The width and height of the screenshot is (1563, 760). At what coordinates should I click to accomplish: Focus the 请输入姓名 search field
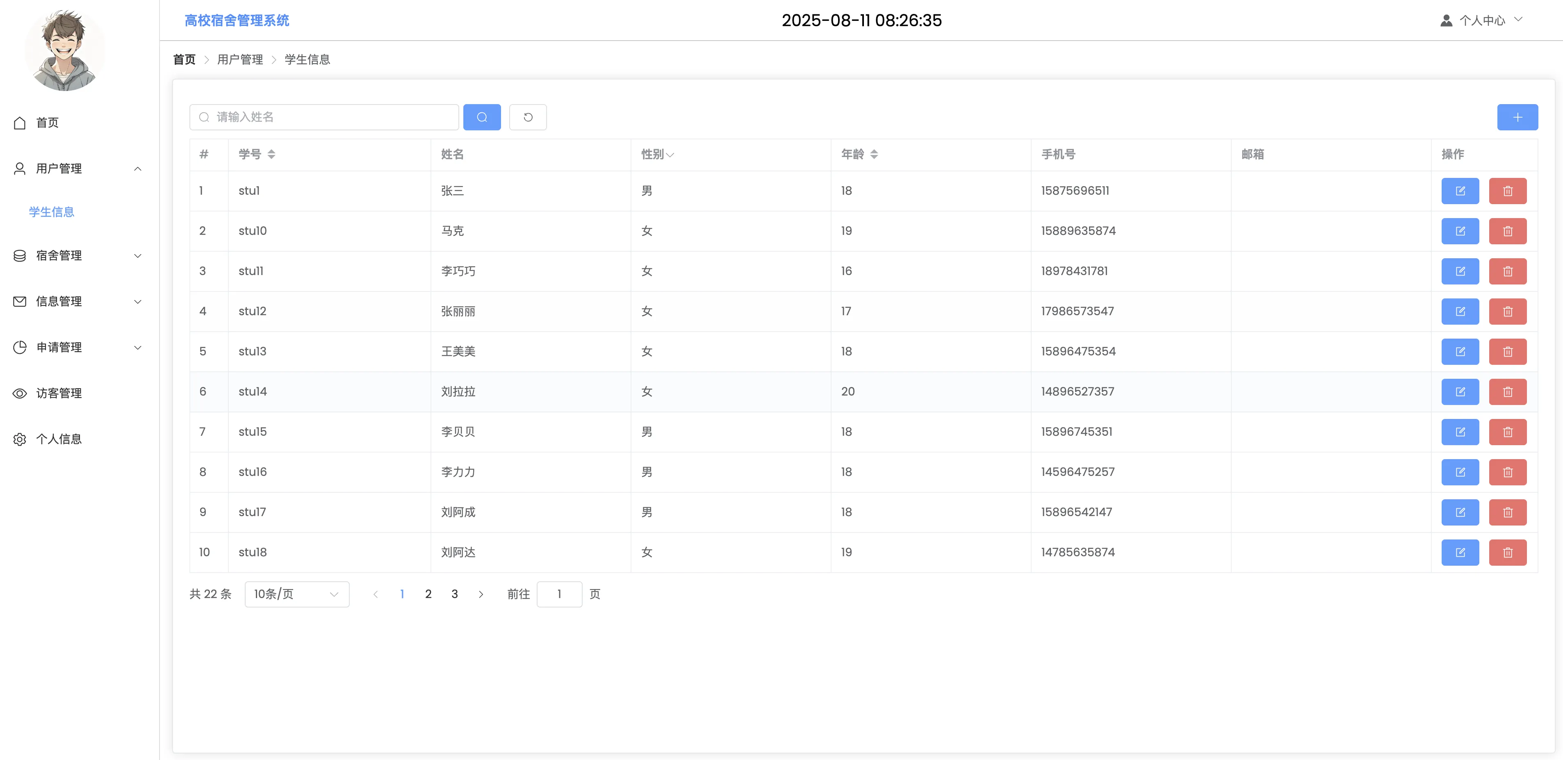[x=330, y=117]
